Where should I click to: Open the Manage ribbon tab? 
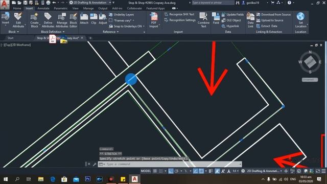pos(88,8)
